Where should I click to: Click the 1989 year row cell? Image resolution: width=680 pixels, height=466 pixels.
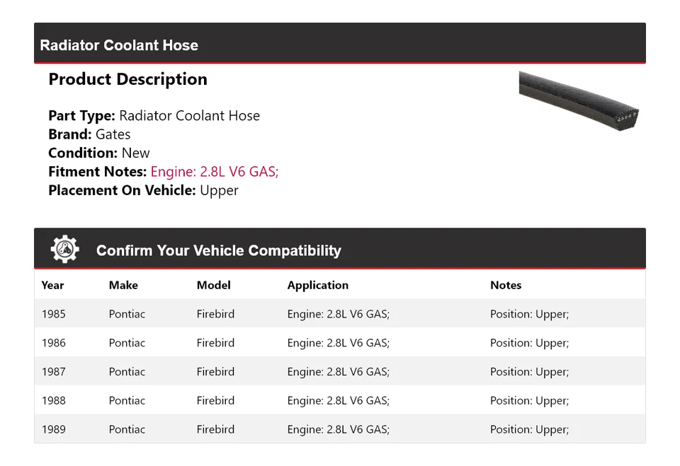(x=53, y=429)
